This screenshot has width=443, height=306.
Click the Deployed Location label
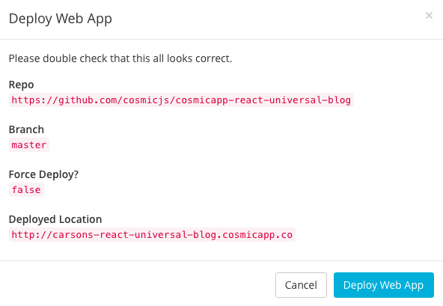(x=55, y=219)
